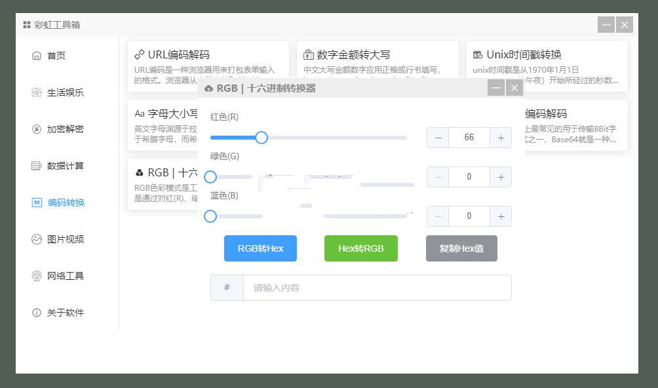This screenshot has width=658, height=388.
Task: Focus the Hex value input field
Action: (377, 288)
